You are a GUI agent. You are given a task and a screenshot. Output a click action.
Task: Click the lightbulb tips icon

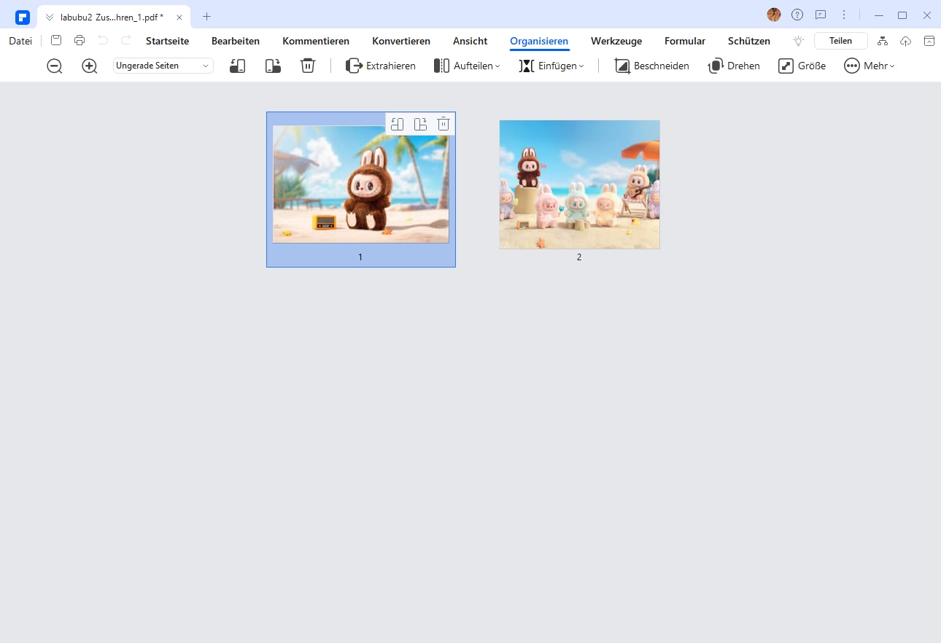coord(799,41)
